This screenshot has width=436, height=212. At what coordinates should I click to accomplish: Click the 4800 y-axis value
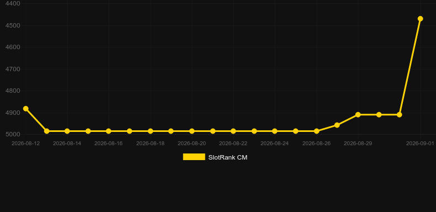click(x=13, y=91)
